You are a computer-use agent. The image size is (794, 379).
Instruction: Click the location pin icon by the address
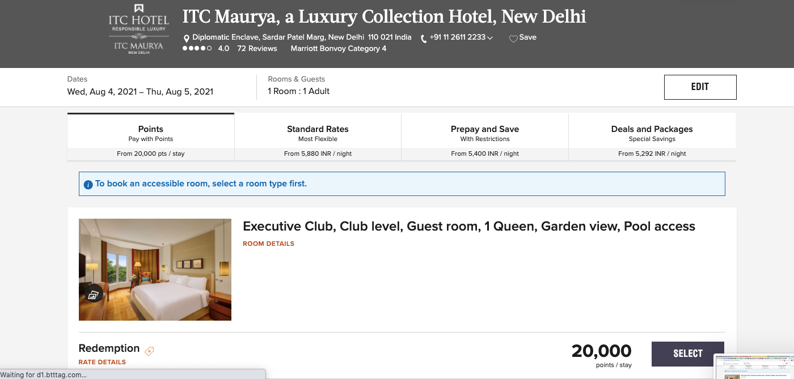187,39
